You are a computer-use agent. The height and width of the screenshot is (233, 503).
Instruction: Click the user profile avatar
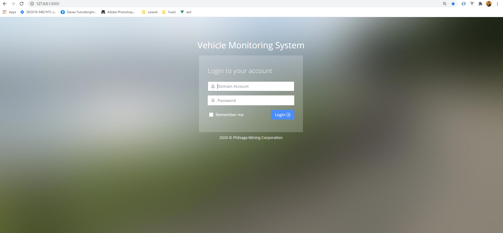(x=489, y=4)
